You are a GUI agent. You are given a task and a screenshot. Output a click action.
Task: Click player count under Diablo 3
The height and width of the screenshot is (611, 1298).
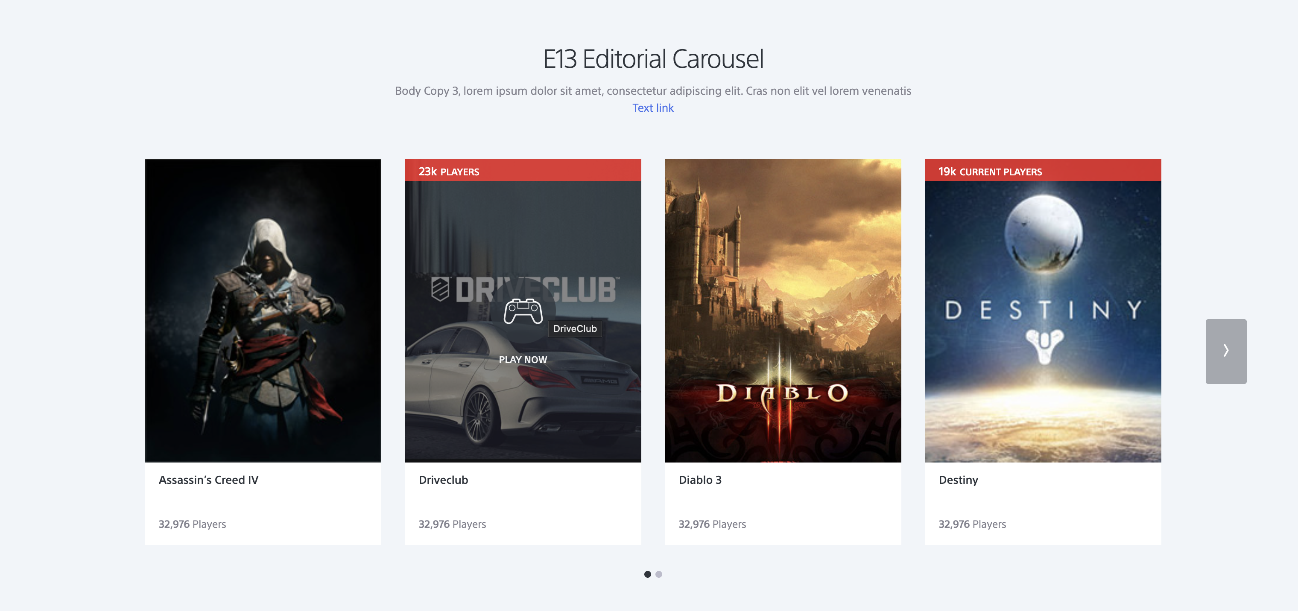(x=712, y=524)
